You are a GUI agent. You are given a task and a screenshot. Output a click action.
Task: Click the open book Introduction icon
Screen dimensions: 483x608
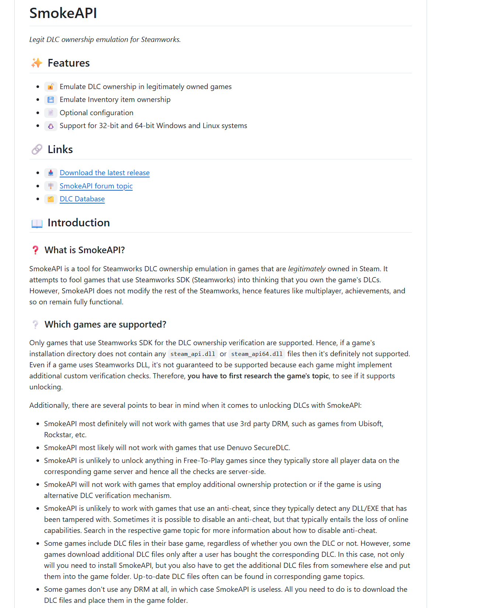[x=36, y=223]
